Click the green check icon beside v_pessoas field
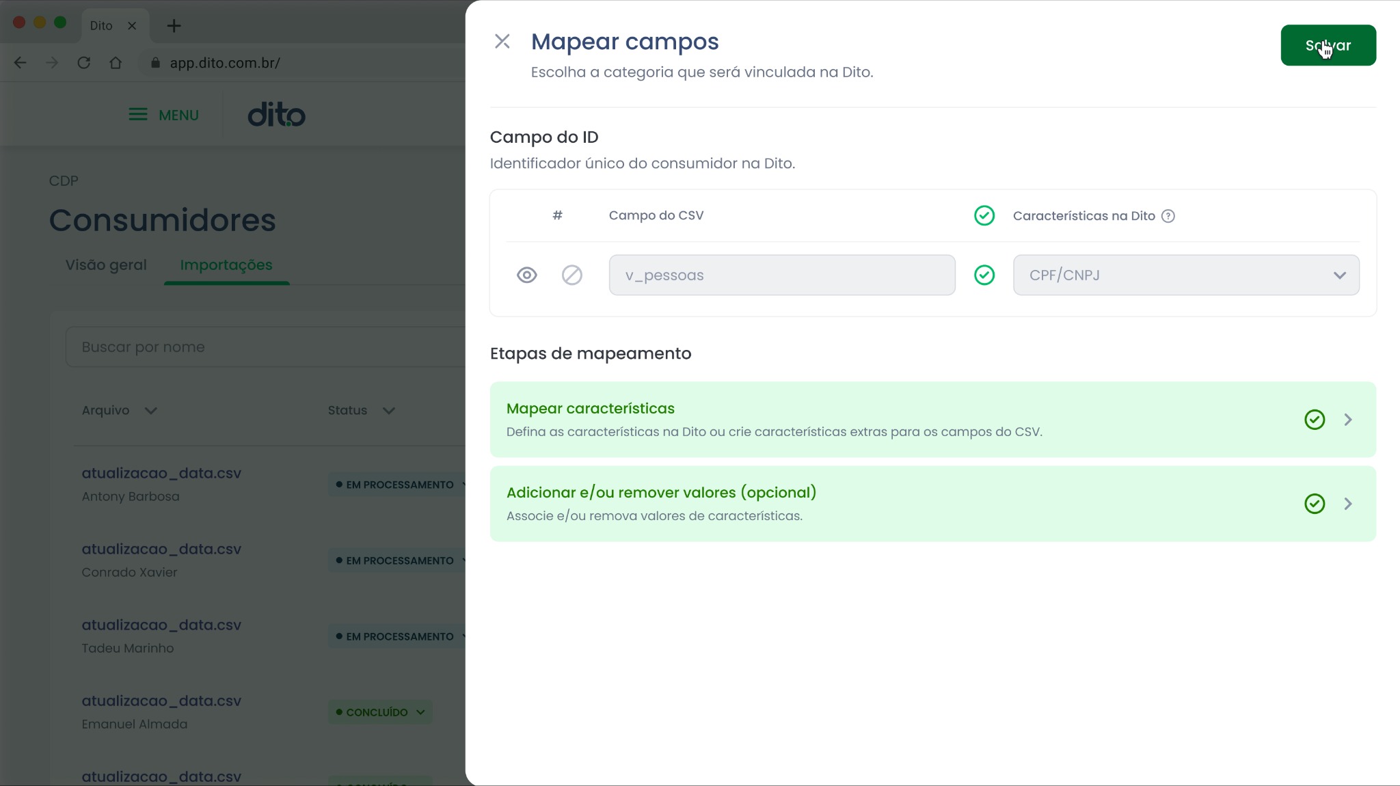Screen dimensions: 1400x786 click(984, 275)
